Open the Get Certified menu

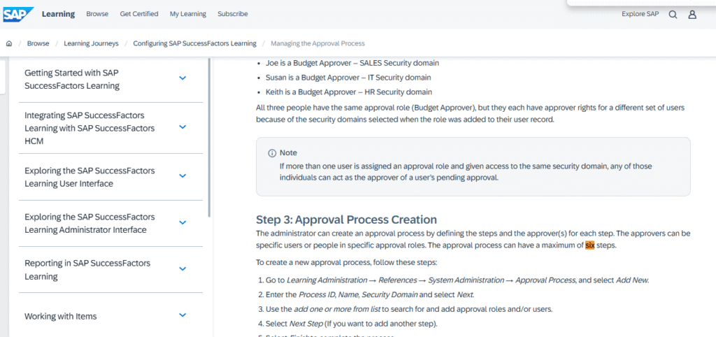139,14
